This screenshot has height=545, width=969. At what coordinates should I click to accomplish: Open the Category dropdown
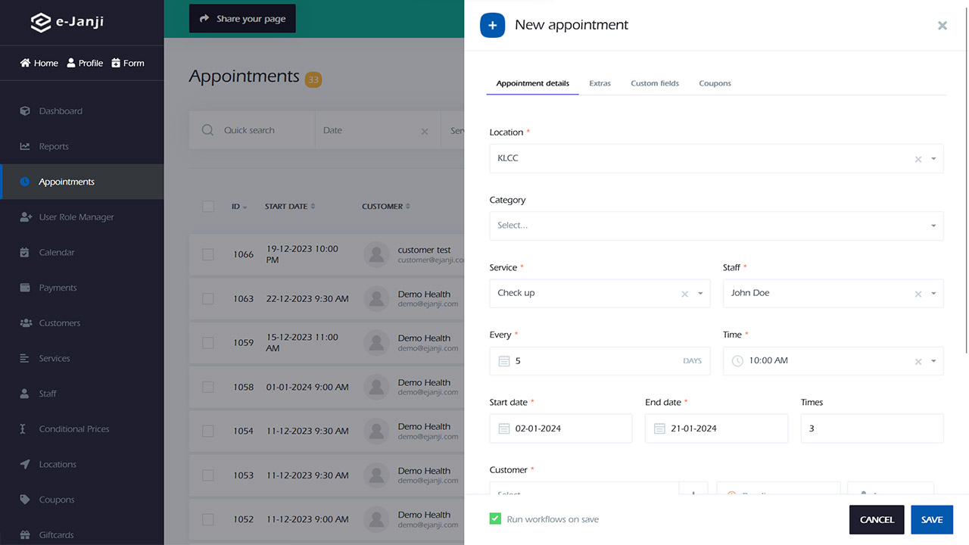716,226
